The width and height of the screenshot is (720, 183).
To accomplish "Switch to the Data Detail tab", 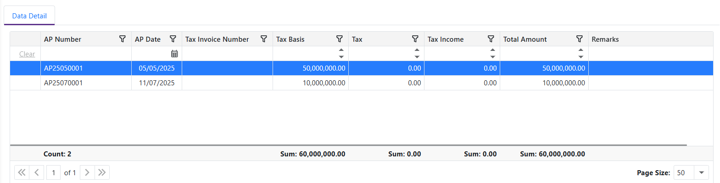I will [x=29, y=16].
